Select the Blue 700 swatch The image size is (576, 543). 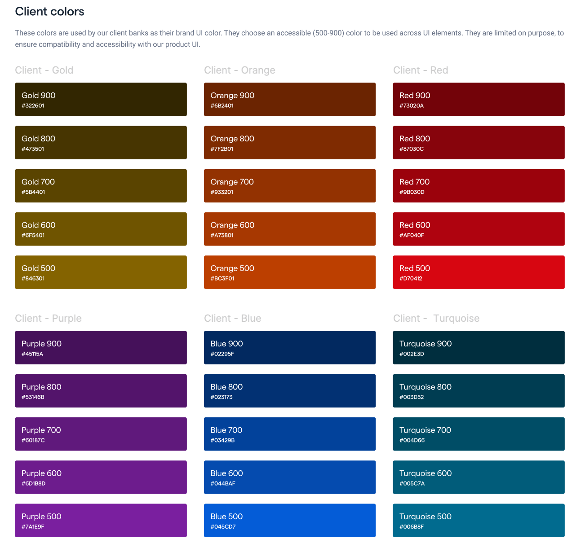[289, 434]
